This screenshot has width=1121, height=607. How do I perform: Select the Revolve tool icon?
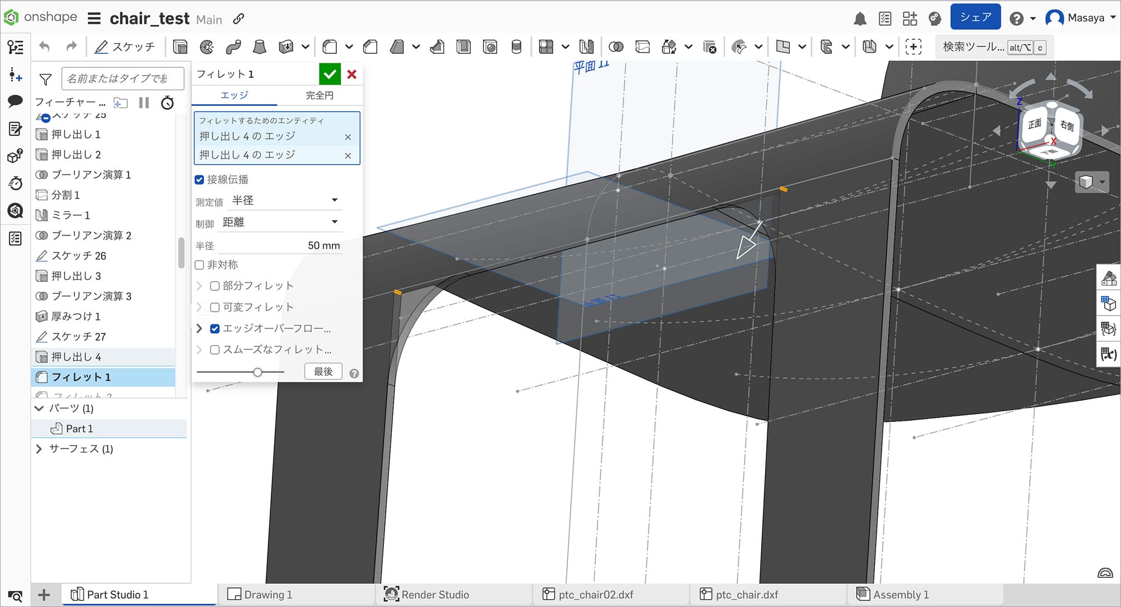[207, 47]
